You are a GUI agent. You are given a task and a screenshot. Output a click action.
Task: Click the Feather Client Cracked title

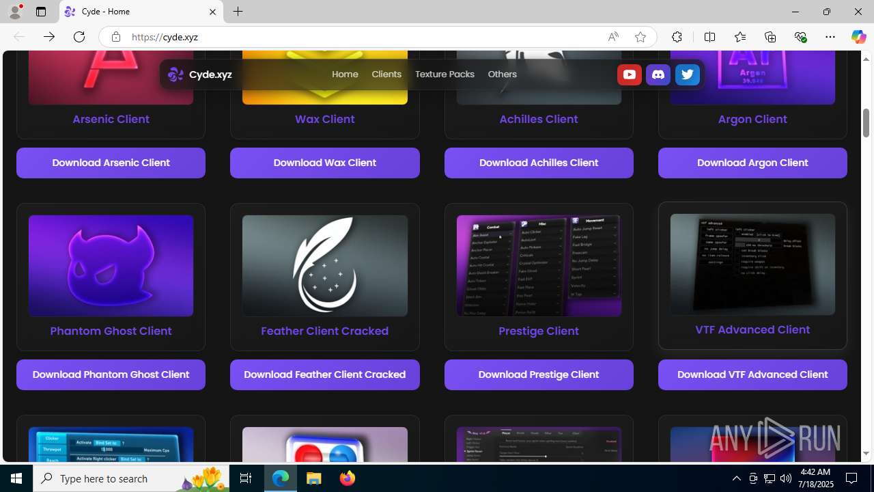click(325, 331)
